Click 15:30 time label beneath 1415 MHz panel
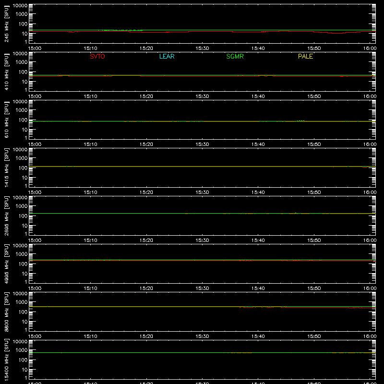Viewport: 384px width, 384px height. coord(202,192)
